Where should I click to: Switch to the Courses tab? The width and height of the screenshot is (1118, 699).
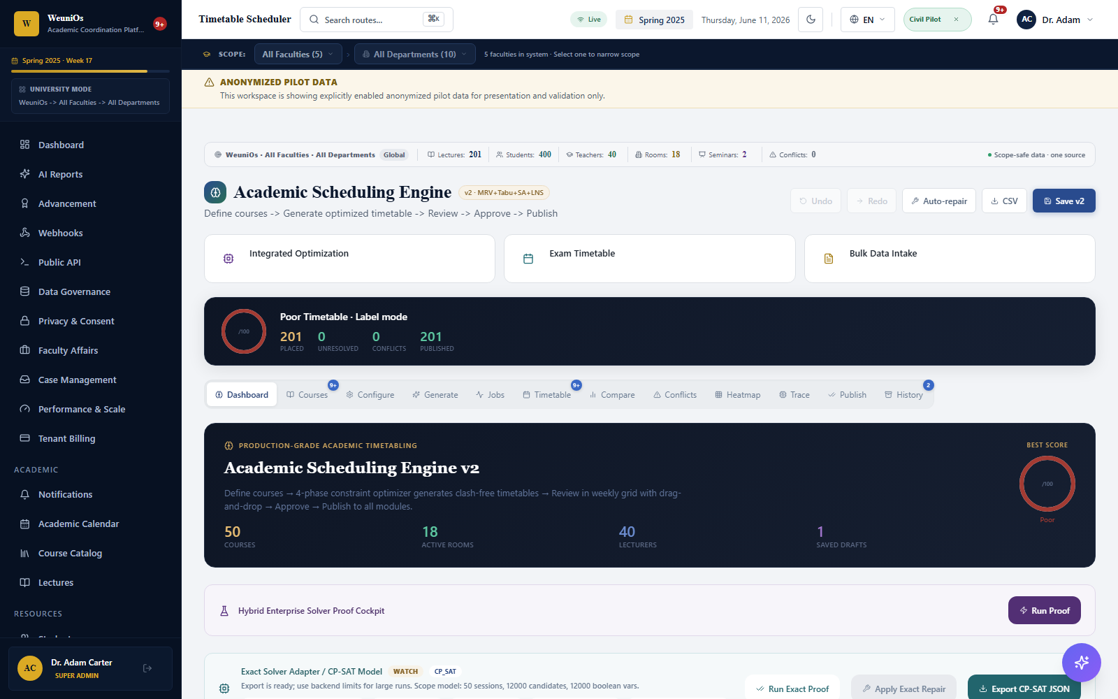307,395
